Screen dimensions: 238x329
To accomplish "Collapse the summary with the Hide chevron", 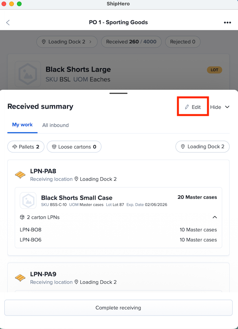I will [x=220, y=107].
